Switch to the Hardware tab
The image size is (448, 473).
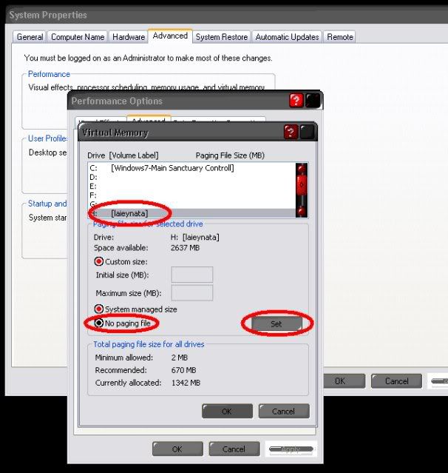(129, 37)
